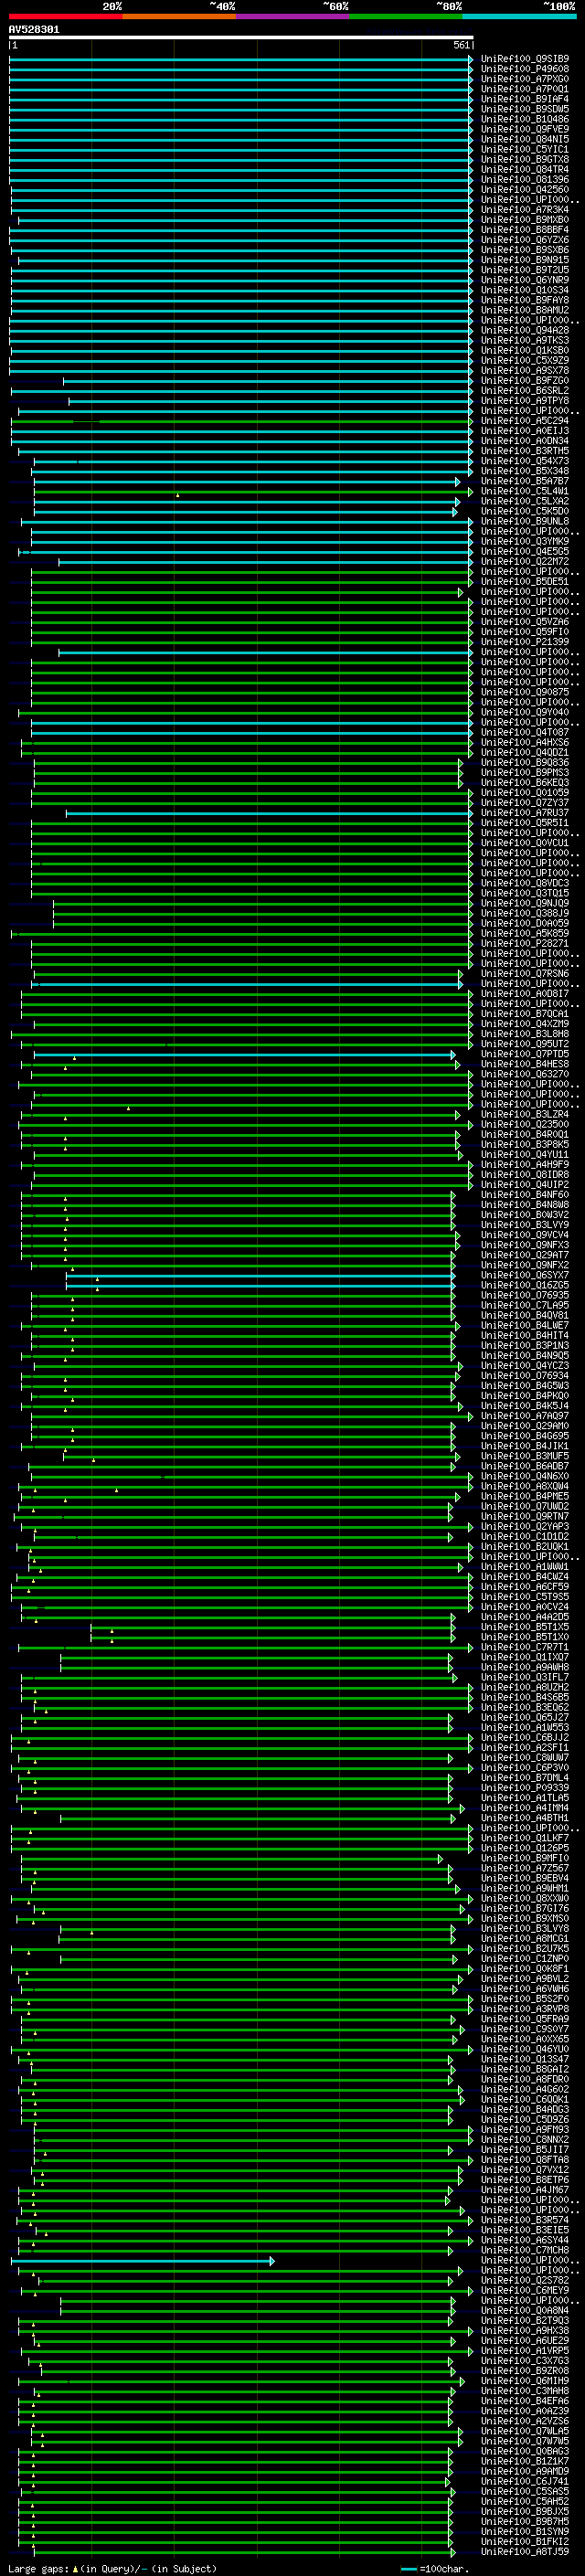Click hit label UniRef100_Q4T087
The width and height of the screenshot is (585, 2576).
click(x=525, y=732)
